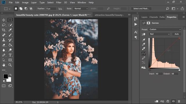Select the Rectangle shape tool
186x104 pixels.
point(10,60)
